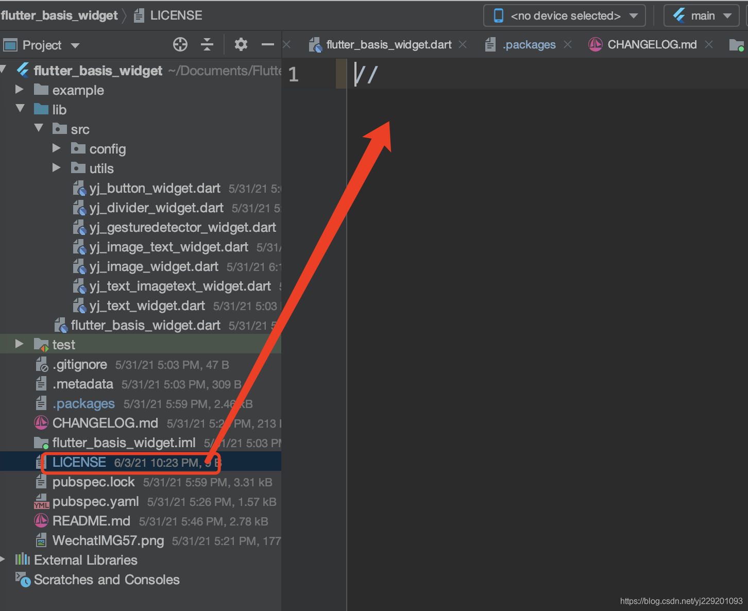748x611 pixels.
Task: Select yj_text_imagetext_widget.dart file
Action: click(x=180, y=286)
